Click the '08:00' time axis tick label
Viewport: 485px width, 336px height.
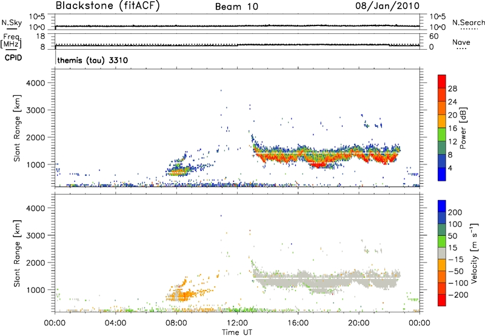point(176,323)
